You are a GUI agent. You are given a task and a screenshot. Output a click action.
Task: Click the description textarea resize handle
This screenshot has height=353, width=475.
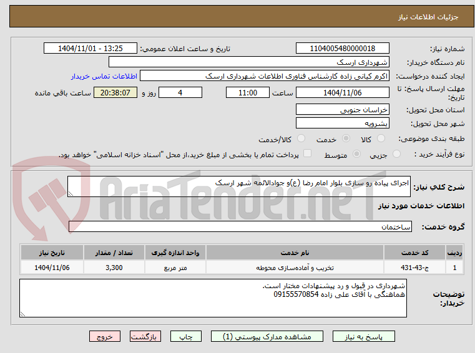(71, 194)
